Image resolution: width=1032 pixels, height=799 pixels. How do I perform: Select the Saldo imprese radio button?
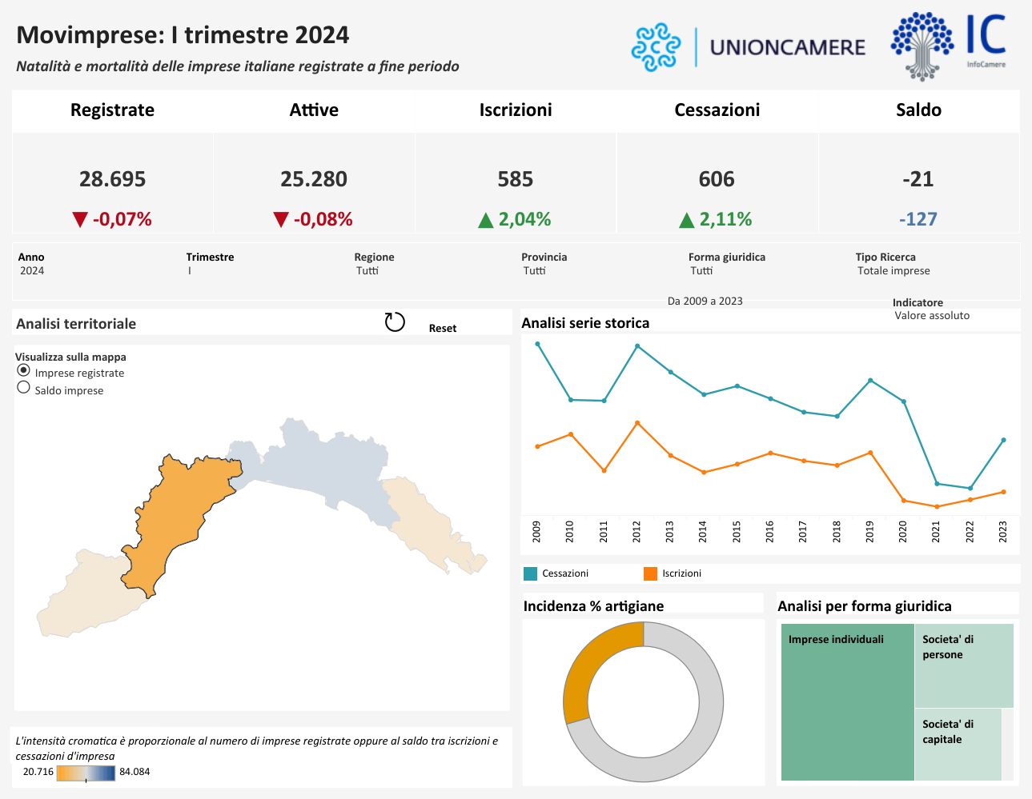24,388
